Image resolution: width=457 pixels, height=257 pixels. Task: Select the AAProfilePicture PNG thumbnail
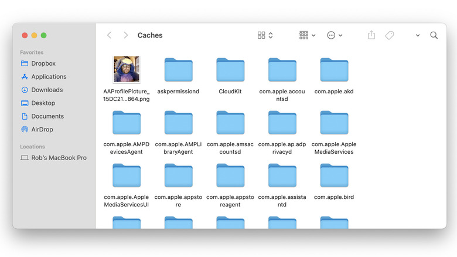pyautogui.click(x=127, y=70)
